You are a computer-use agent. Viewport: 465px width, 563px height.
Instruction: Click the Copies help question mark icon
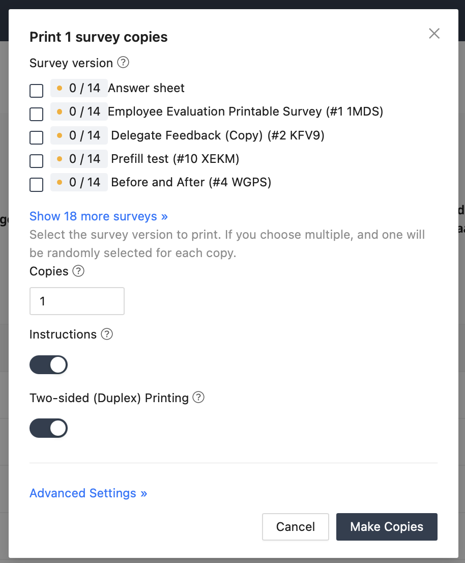point(78,271)
